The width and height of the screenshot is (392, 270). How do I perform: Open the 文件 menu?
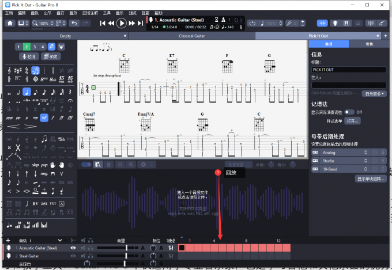[8, 12]
